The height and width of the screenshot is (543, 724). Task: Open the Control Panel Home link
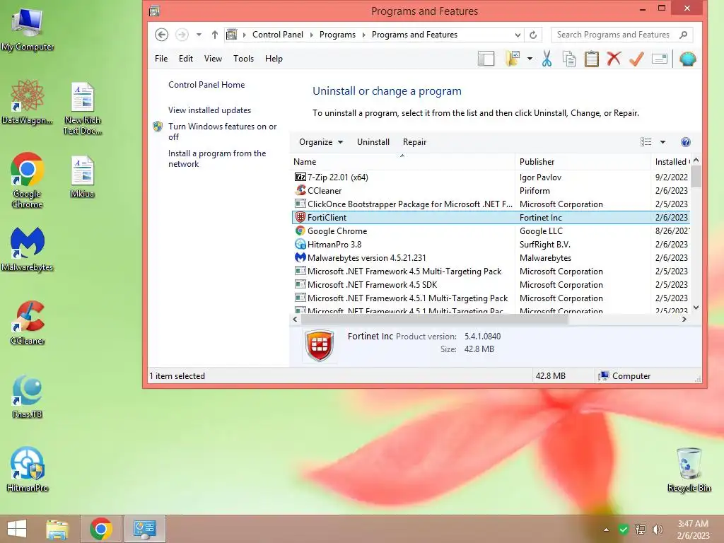[x=206, y=85]
